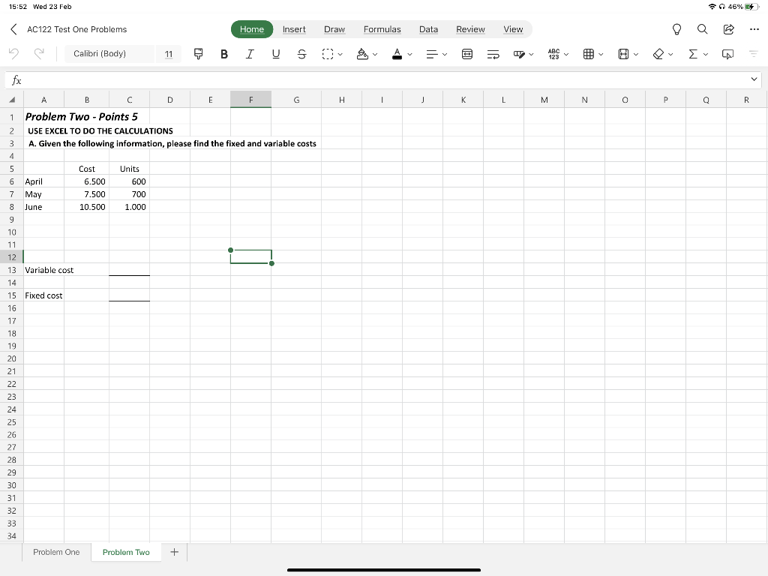Open the insert and delete cells grid icon

click(589, 54)
